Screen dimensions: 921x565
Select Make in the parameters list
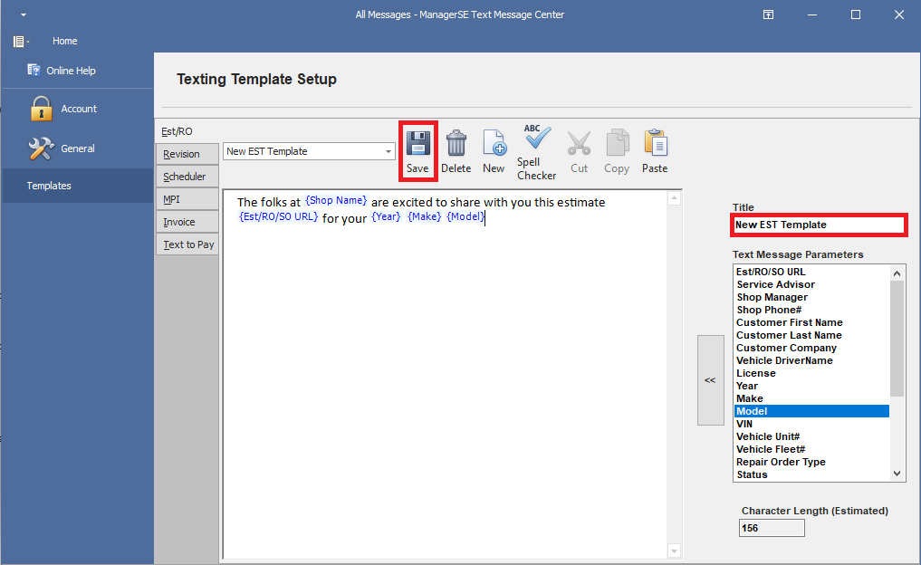coord(811,398)
